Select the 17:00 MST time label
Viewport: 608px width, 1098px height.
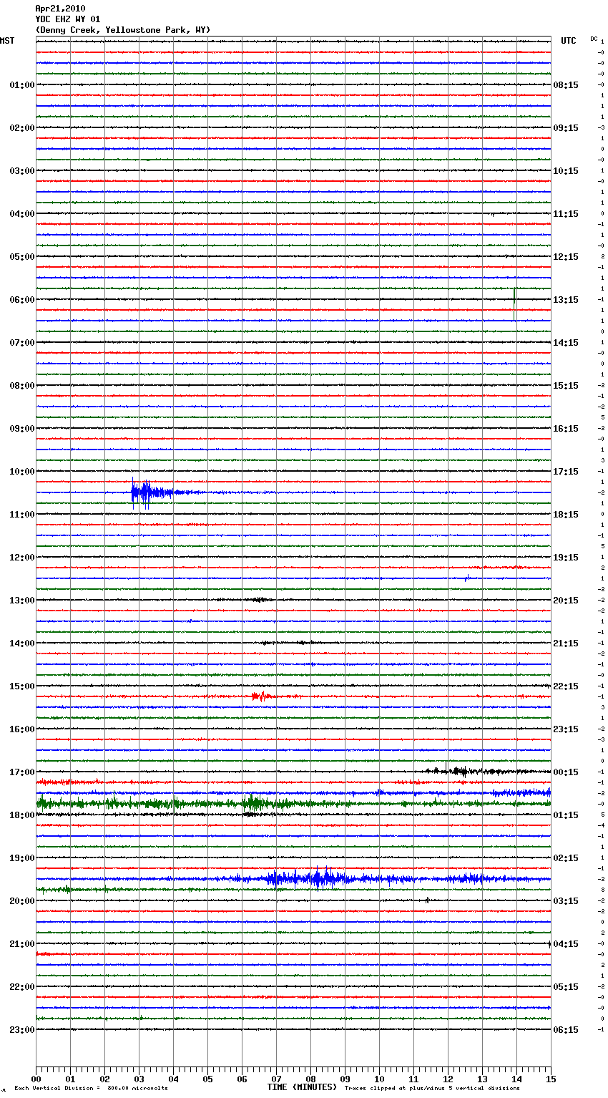21,772
